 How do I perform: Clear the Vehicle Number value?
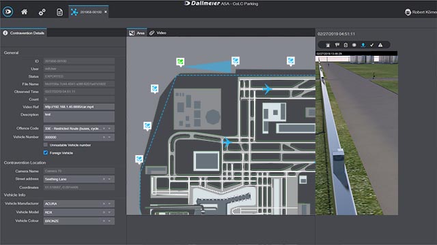pyautogui.click(x=104, y=137)
